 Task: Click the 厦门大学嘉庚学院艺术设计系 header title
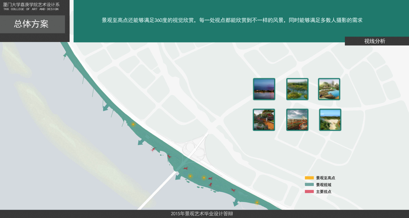point(31,4)
